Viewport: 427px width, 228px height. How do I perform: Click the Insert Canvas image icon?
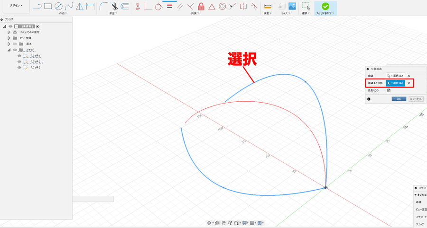click(292, 6)
